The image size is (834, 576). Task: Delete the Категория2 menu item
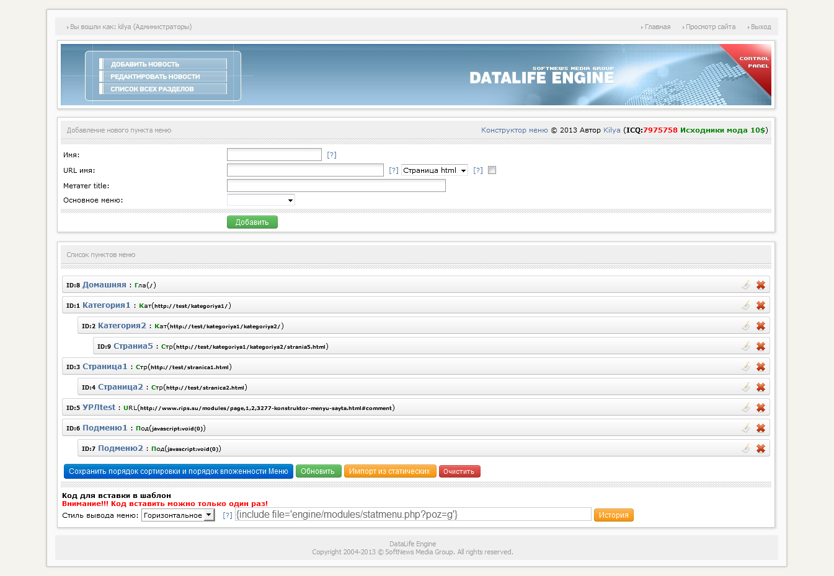click(x=761, y=326)
